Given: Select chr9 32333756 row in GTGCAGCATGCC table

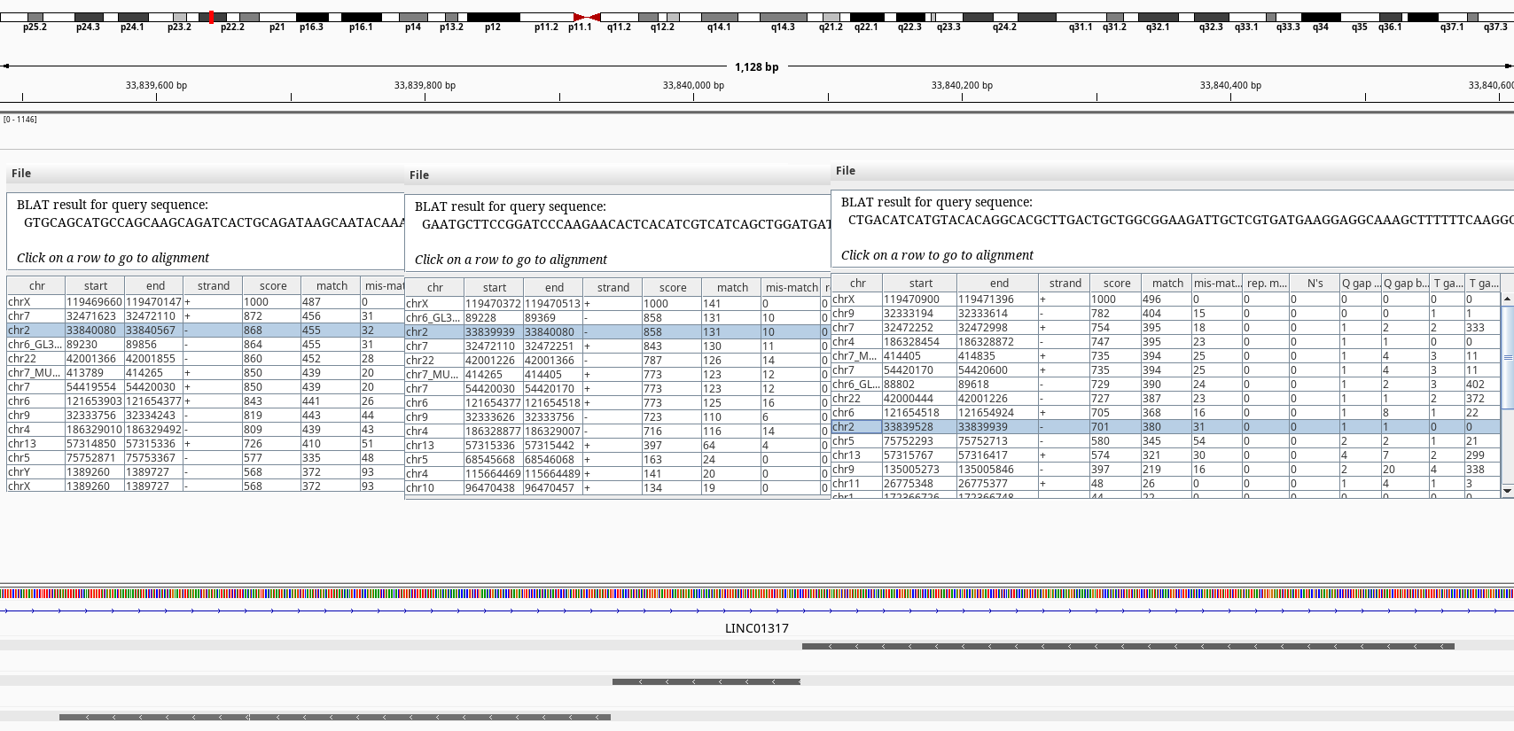Looking at the screenshot, I should pyautogui.click(x=206, y=415).
